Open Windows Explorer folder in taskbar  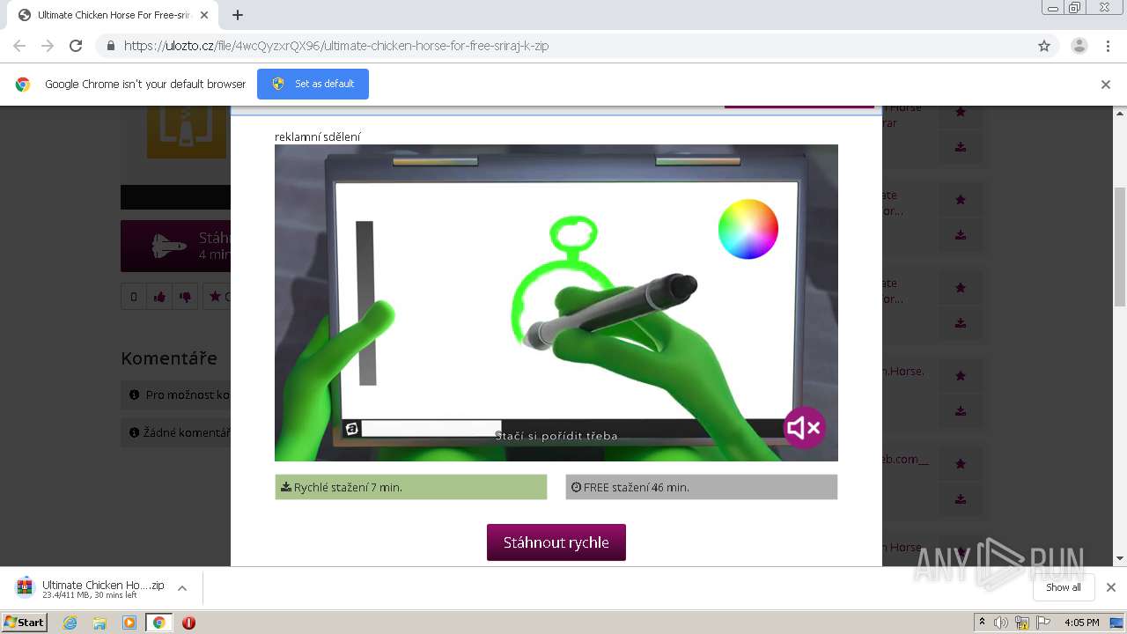[99, 623]
